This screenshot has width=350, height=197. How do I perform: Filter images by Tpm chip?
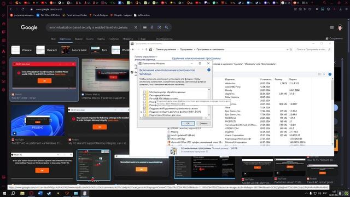(x=100, y=50)
